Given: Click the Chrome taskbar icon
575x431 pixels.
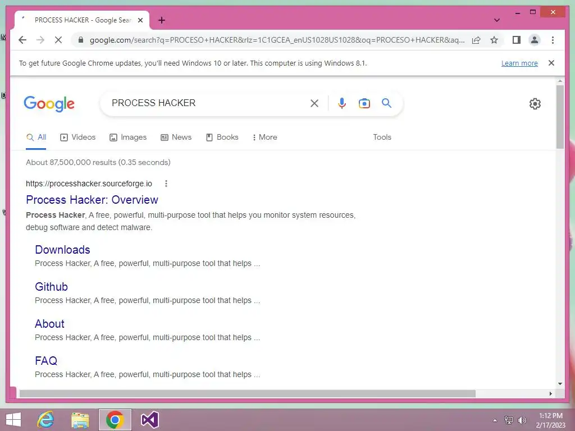Looking at the screenshot, I should coord(115,420).
